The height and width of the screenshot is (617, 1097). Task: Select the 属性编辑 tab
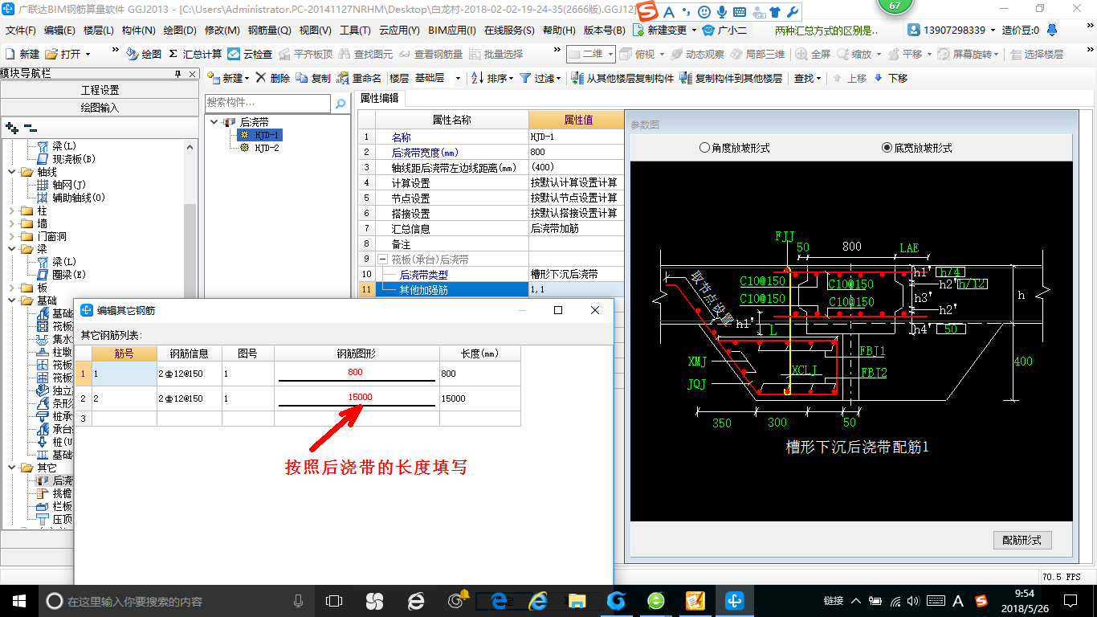click(379, 98)
